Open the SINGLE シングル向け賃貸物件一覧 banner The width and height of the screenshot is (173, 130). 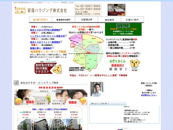point(32,97)
